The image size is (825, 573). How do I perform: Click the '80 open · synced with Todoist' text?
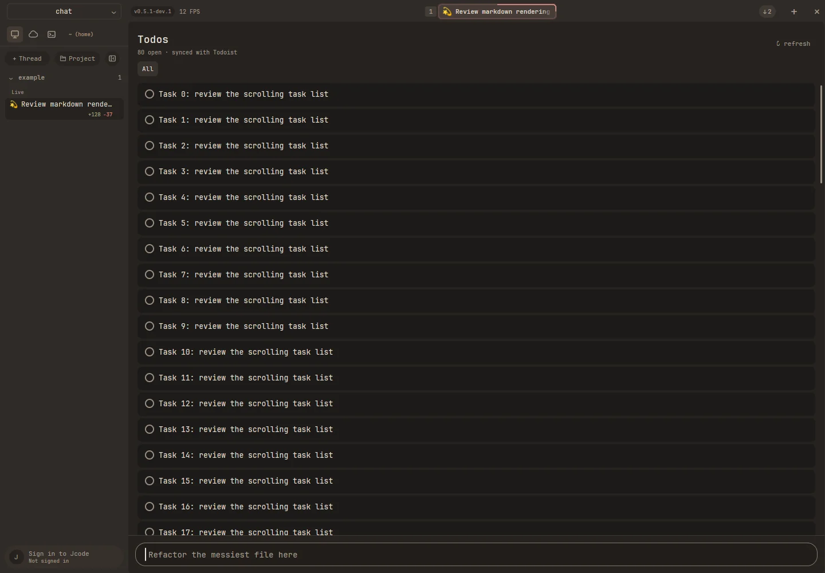[x=187, y=52]
